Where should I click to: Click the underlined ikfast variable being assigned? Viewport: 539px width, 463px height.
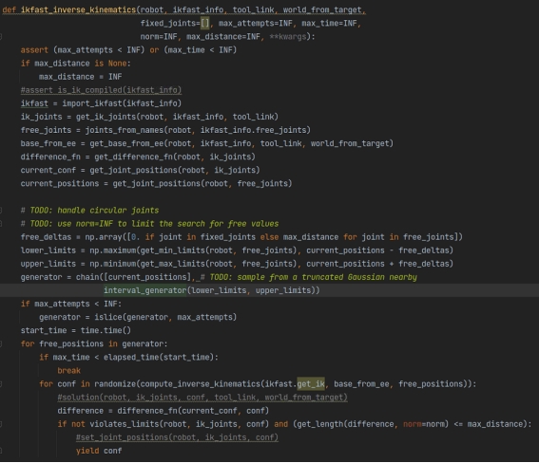coord(34,103)
